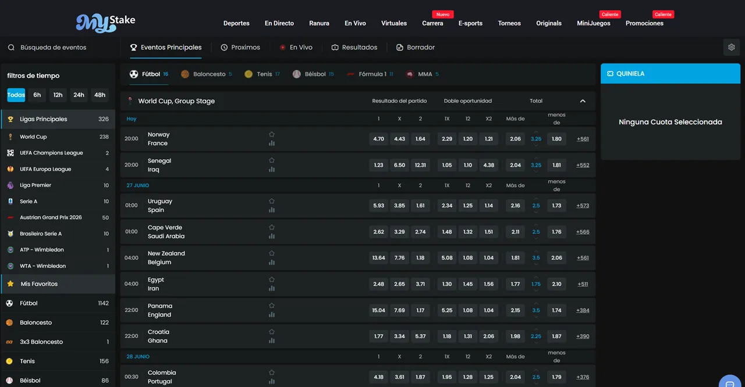Expand +552 markets for Senegal vs Iraq
745x387 pixels.
point(583,165)
